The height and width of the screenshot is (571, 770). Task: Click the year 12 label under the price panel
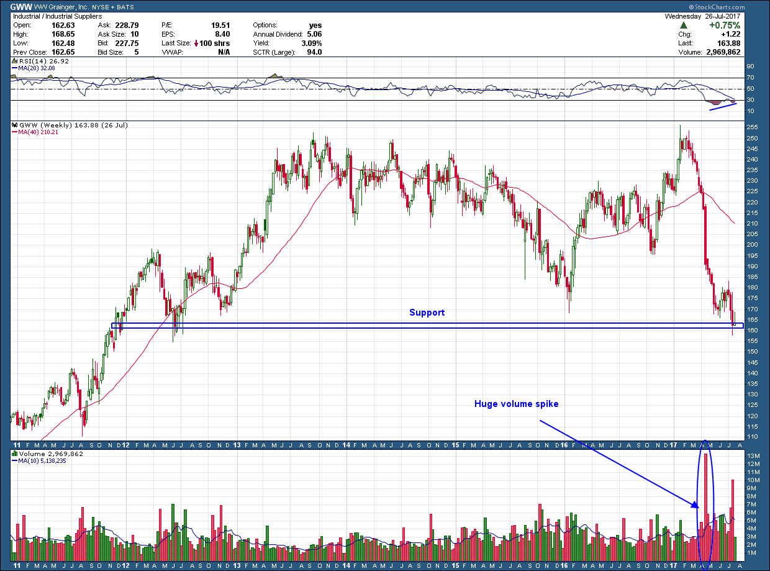125,445
